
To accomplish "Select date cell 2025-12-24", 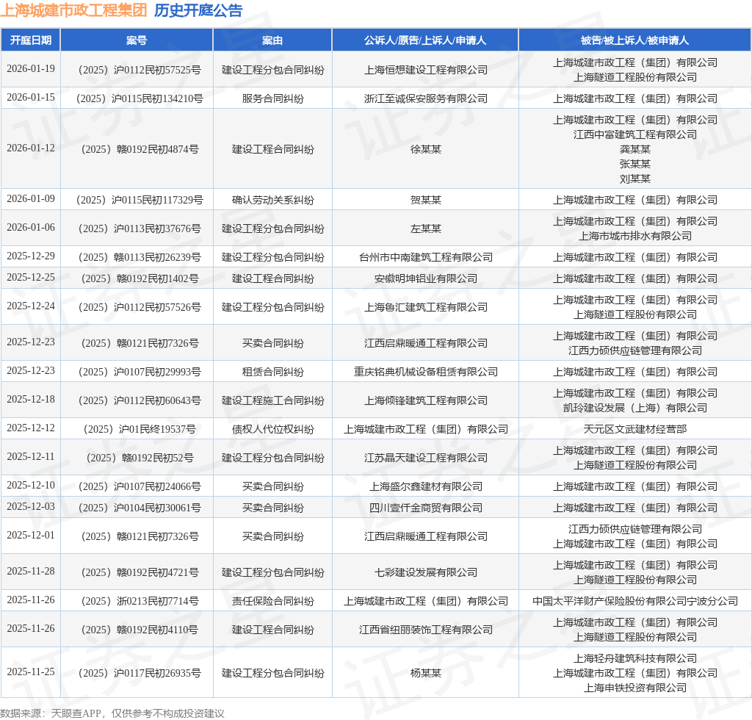I will coord(31,306).
